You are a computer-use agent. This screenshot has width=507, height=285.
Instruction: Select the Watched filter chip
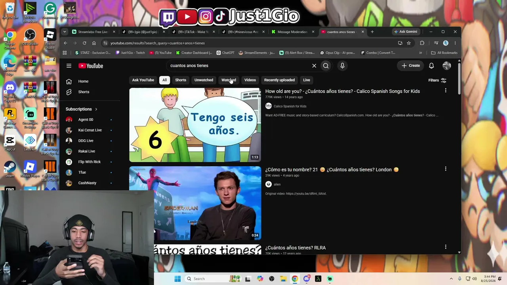[x=229, y=80]
